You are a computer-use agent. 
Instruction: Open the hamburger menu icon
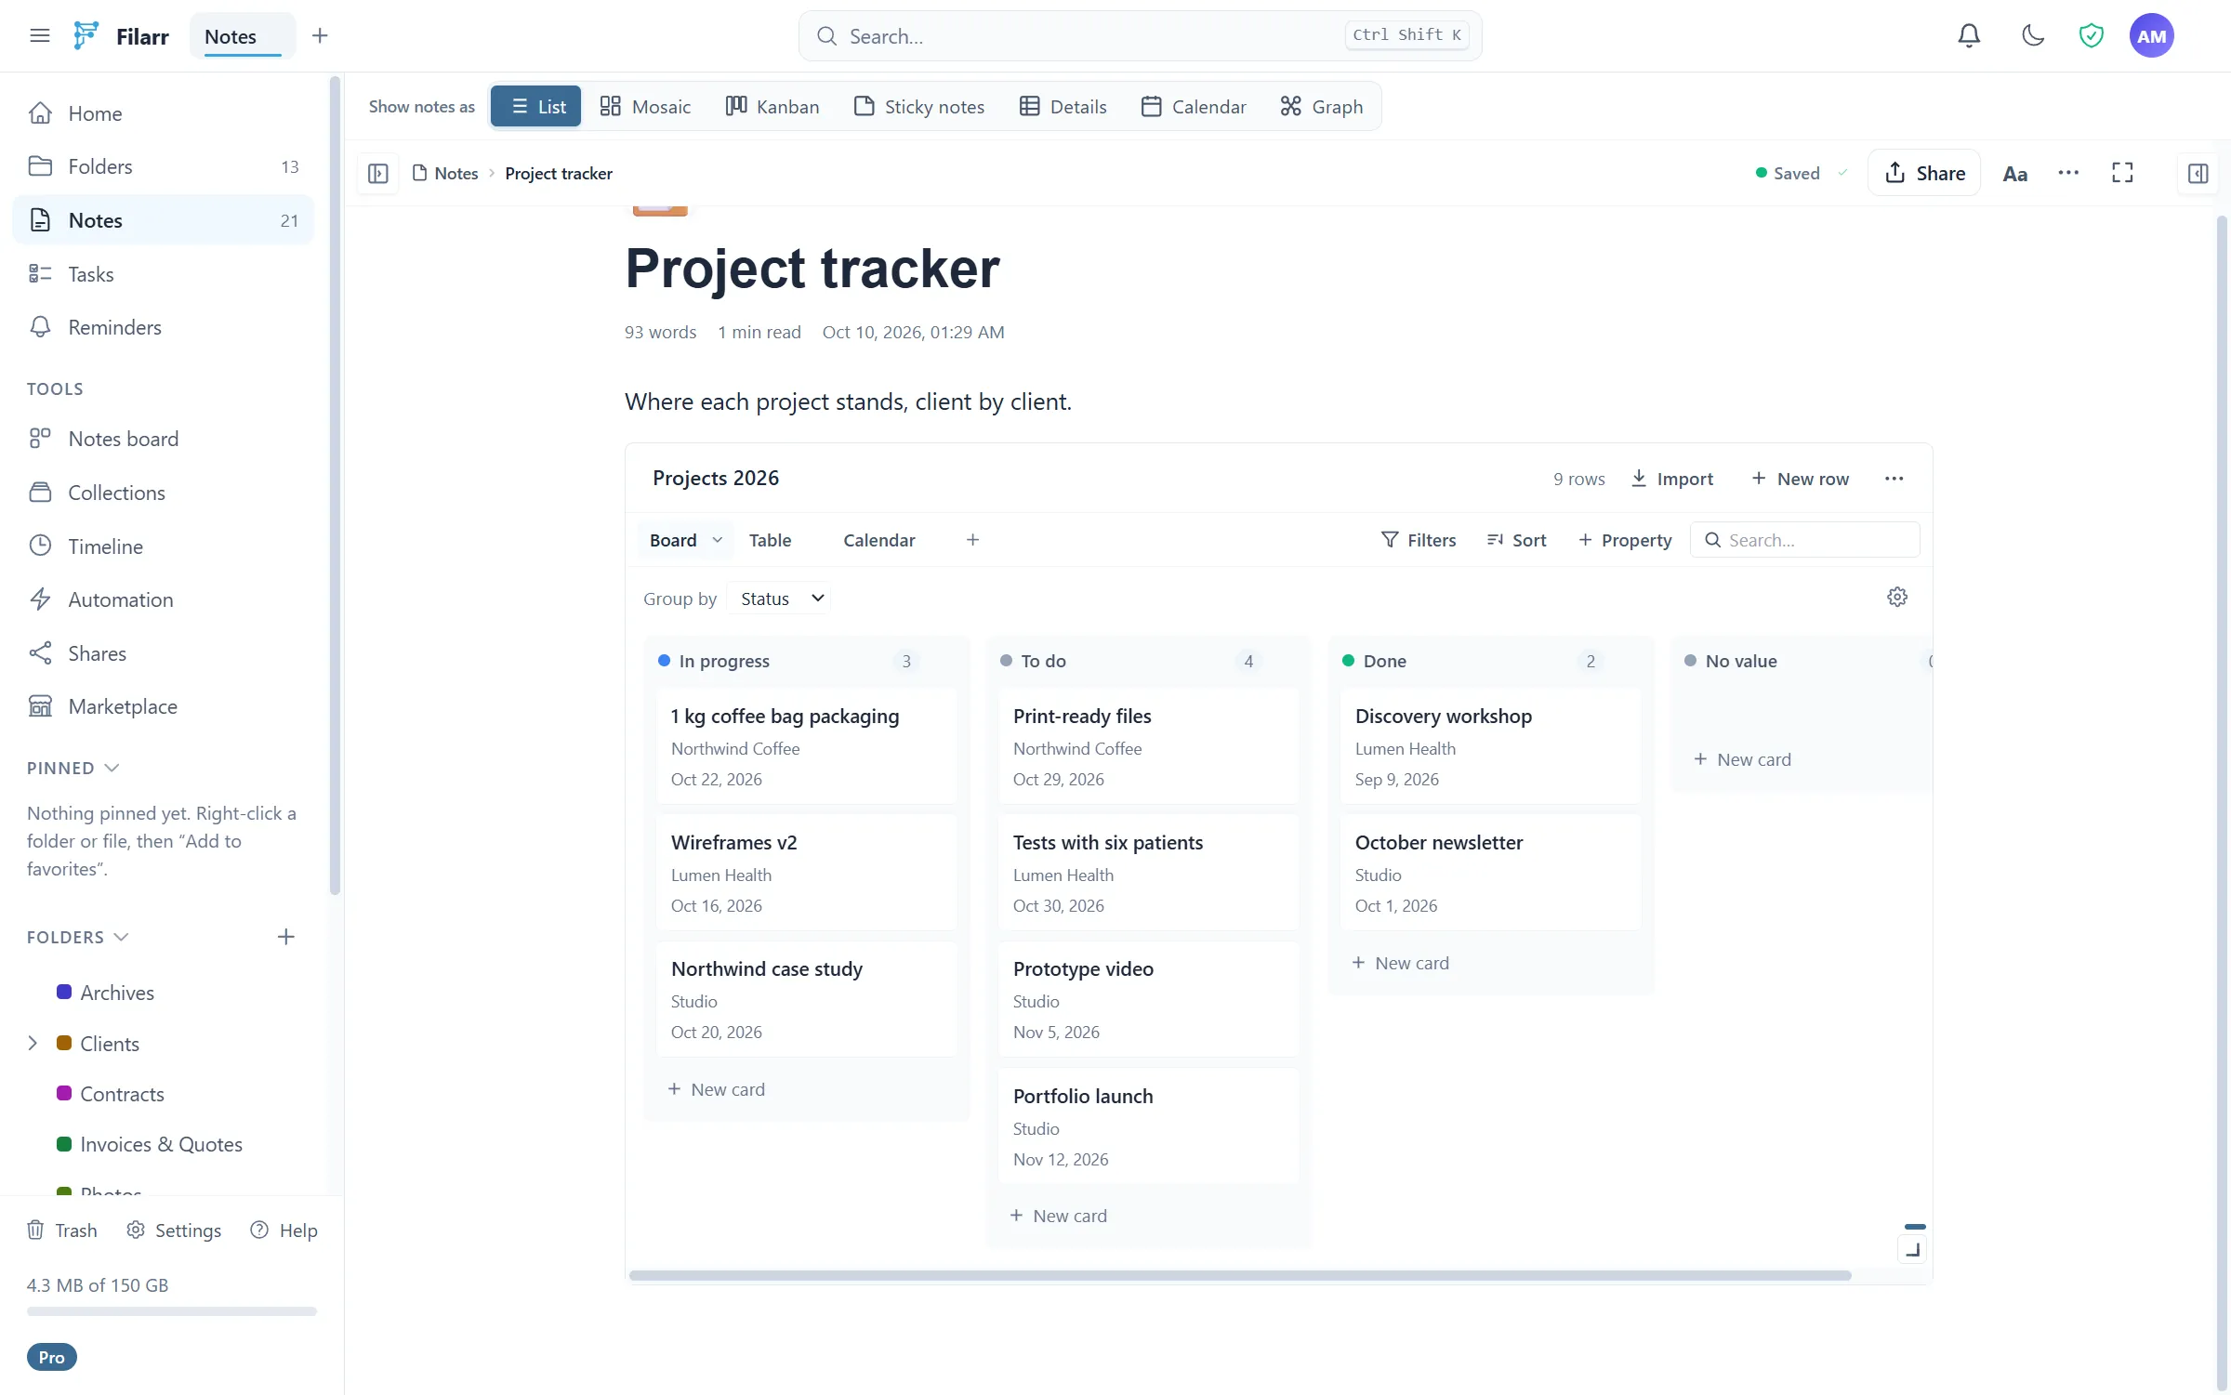point(39,35)
